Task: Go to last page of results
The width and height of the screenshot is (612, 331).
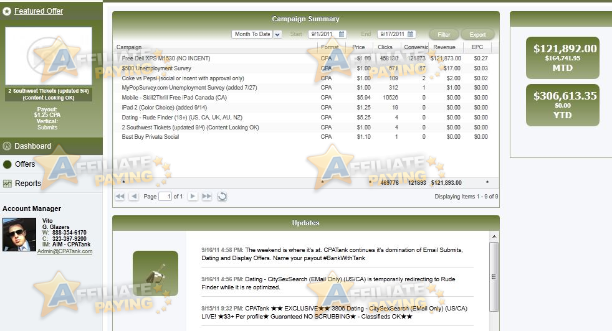Action: (x=207, y=197)
